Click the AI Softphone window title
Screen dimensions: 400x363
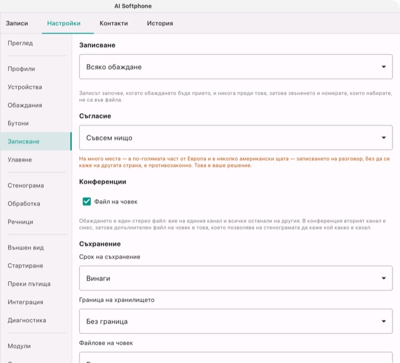133,6
